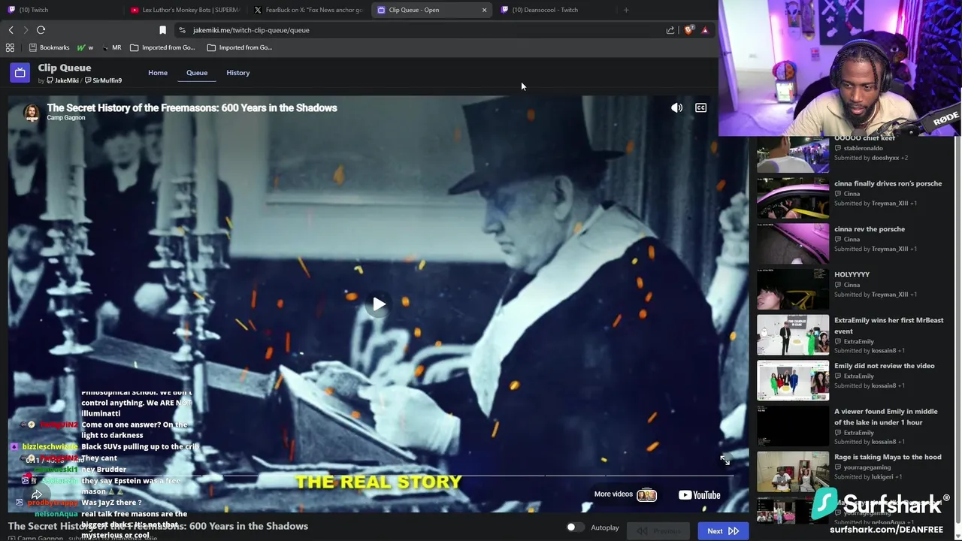The width and height of the screenshot is (962, 541).
Task: Open the Home tab of Clip Queue
Action: pos(158,73)
